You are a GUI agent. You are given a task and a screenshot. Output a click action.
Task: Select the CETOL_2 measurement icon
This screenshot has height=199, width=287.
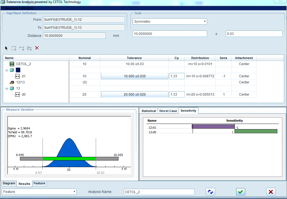12,64
